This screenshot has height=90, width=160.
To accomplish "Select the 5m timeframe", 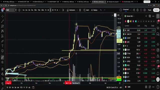I will click(32, 10).
